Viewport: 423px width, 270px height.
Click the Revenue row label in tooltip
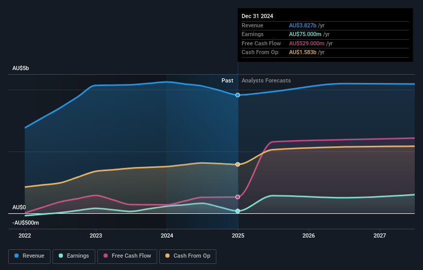[252, 25]
